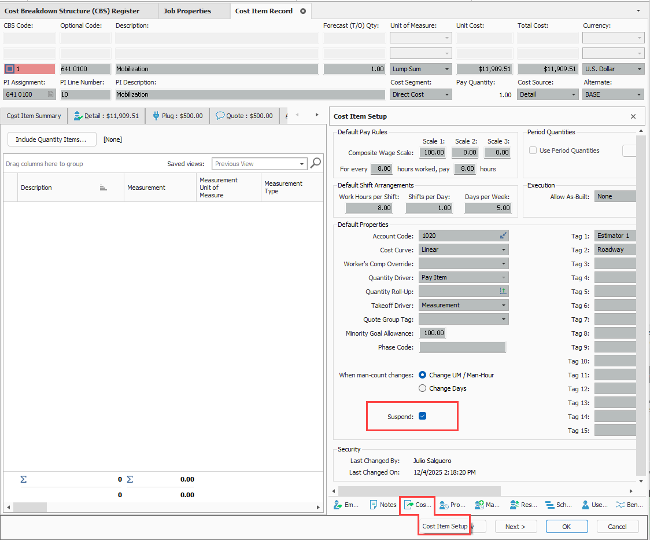Open the Takeoff Driver dropdown

click(x=504, y=305)
